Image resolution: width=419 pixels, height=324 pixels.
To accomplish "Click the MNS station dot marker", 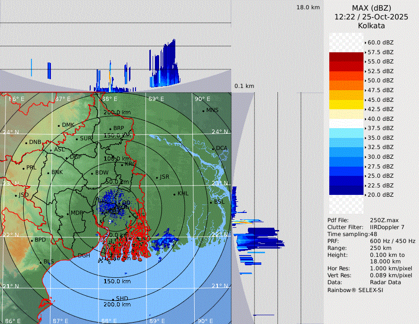I will (x=203, y=111).
